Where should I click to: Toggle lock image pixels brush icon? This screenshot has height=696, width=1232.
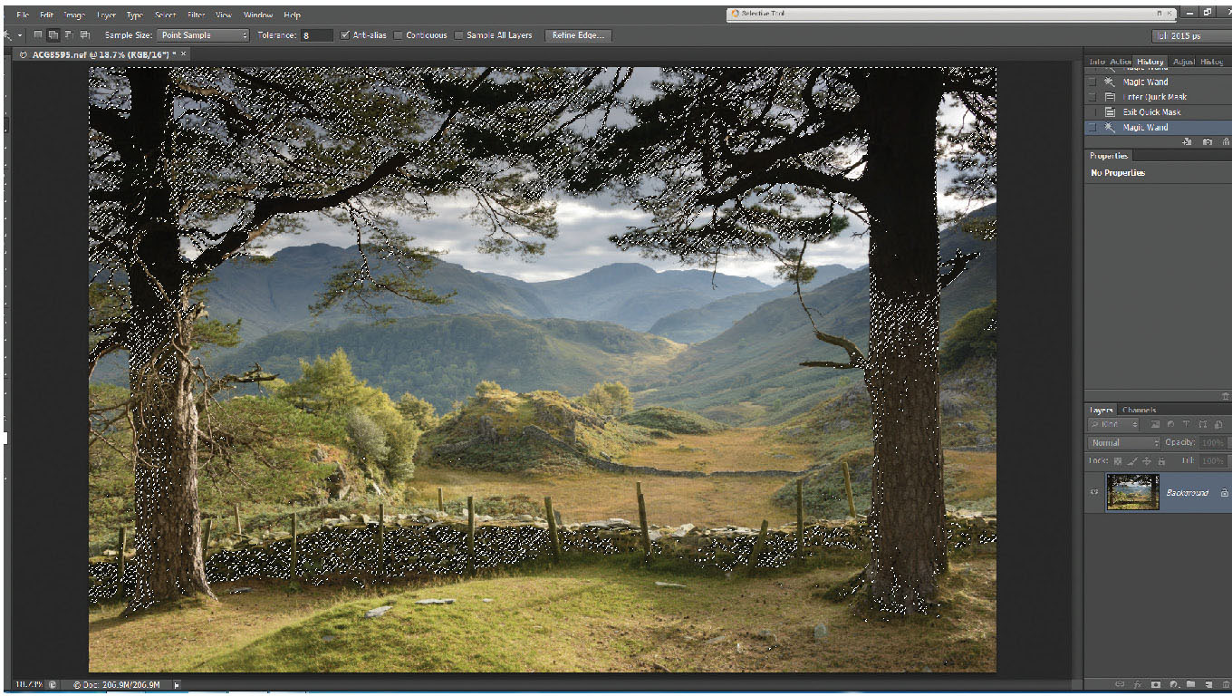(1131, 461)
